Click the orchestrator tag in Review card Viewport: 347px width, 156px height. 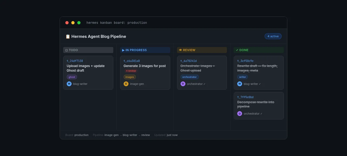[189, 77]
